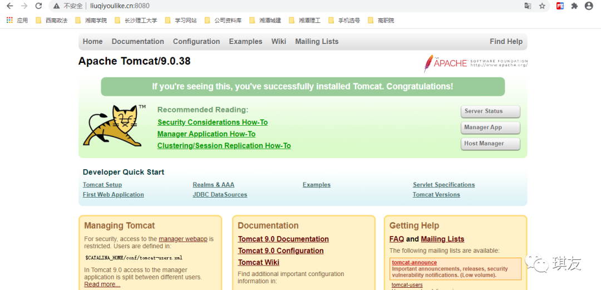The width and height of the screenshot is (601, 290).
Task: Open the Examples link under Developer Quick Start
Action: 317,185
